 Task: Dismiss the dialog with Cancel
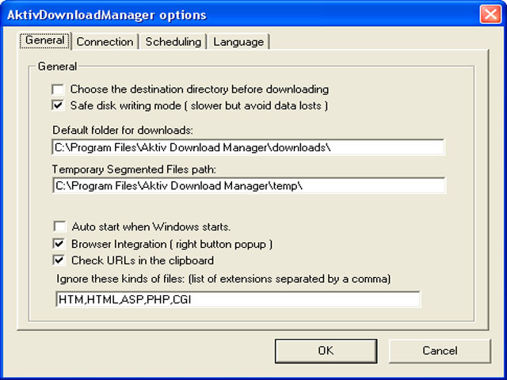click(440, 351)
